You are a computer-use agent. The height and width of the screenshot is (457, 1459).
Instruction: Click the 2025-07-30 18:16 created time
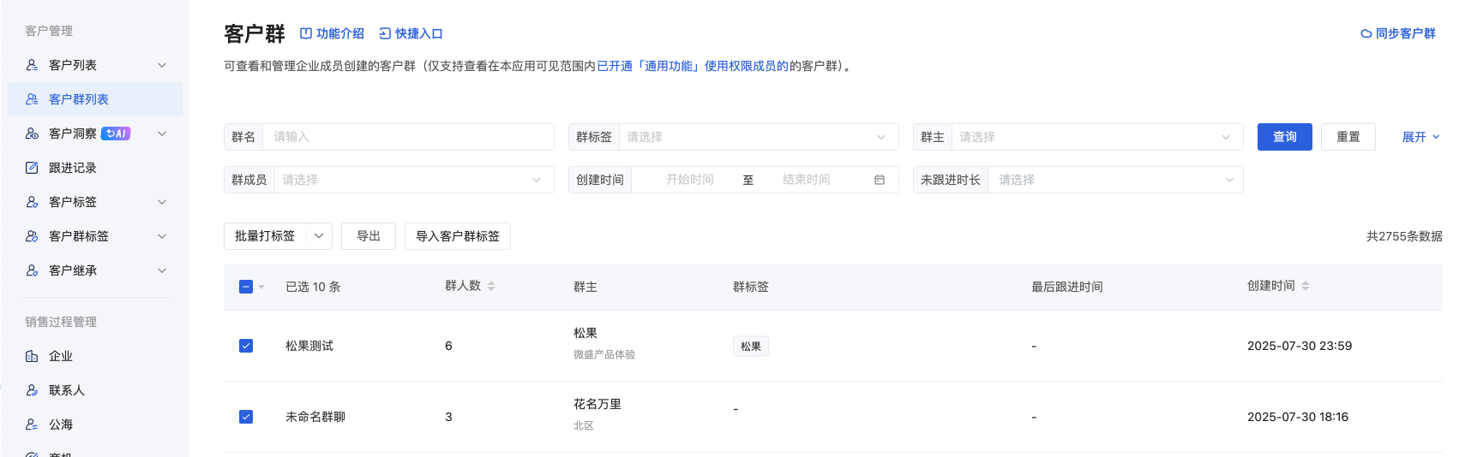[1298, 417]
